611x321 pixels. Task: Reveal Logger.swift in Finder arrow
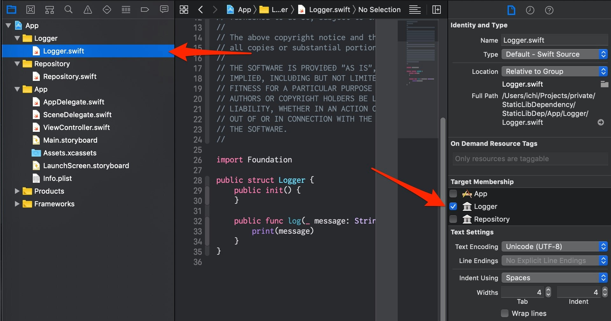pyautogui.click(x=601, y=122)
